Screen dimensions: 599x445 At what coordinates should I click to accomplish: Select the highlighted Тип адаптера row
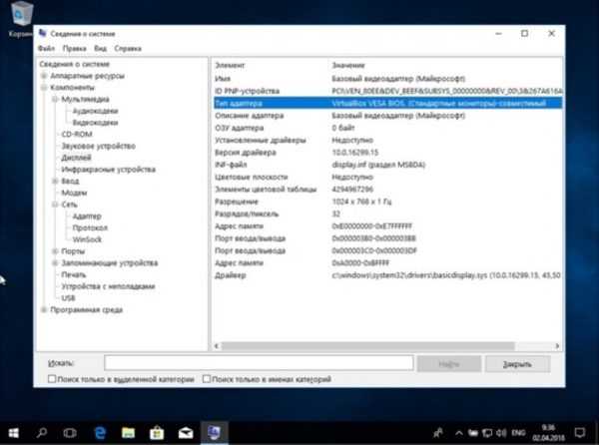click(387, 103)
